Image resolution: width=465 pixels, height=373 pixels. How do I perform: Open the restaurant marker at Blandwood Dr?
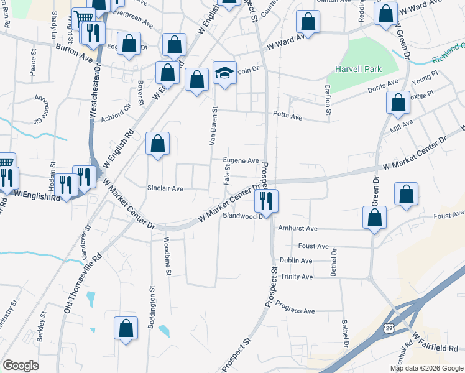266,201
